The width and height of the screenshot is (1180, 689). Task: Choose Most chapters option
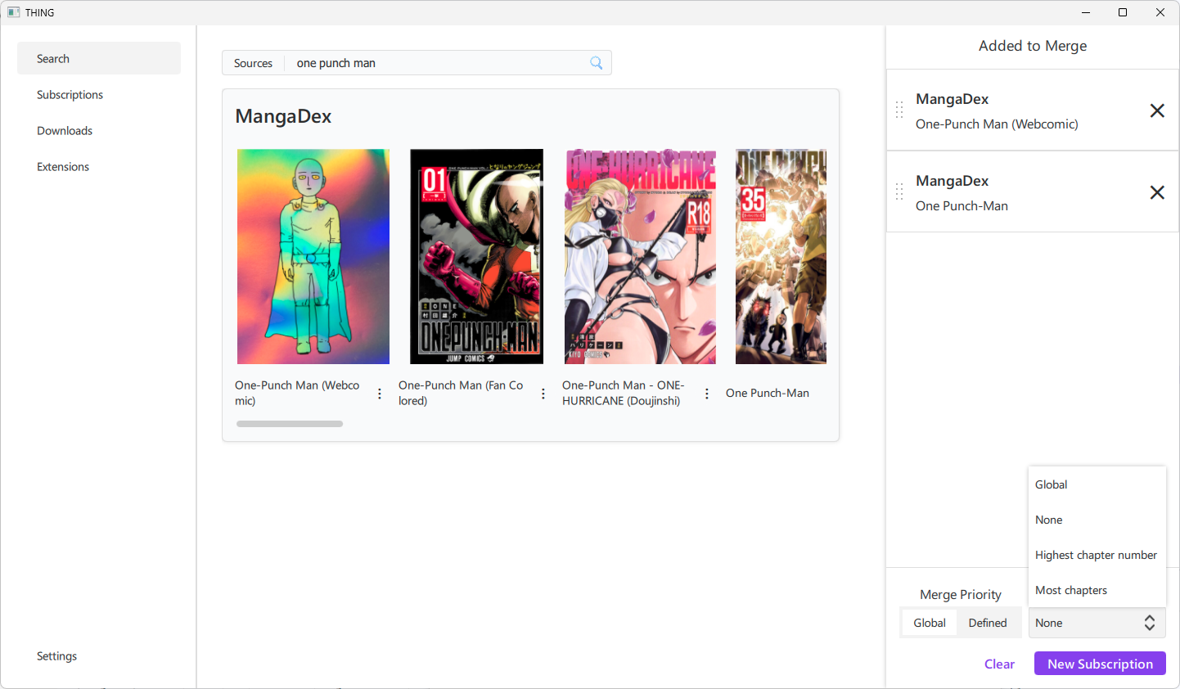tap(1097, 590)
